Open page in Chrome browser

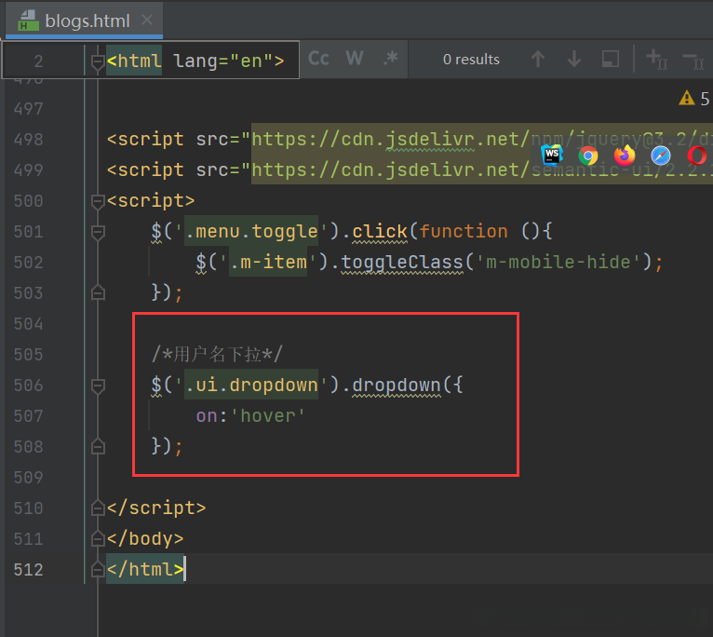[587, 155]
